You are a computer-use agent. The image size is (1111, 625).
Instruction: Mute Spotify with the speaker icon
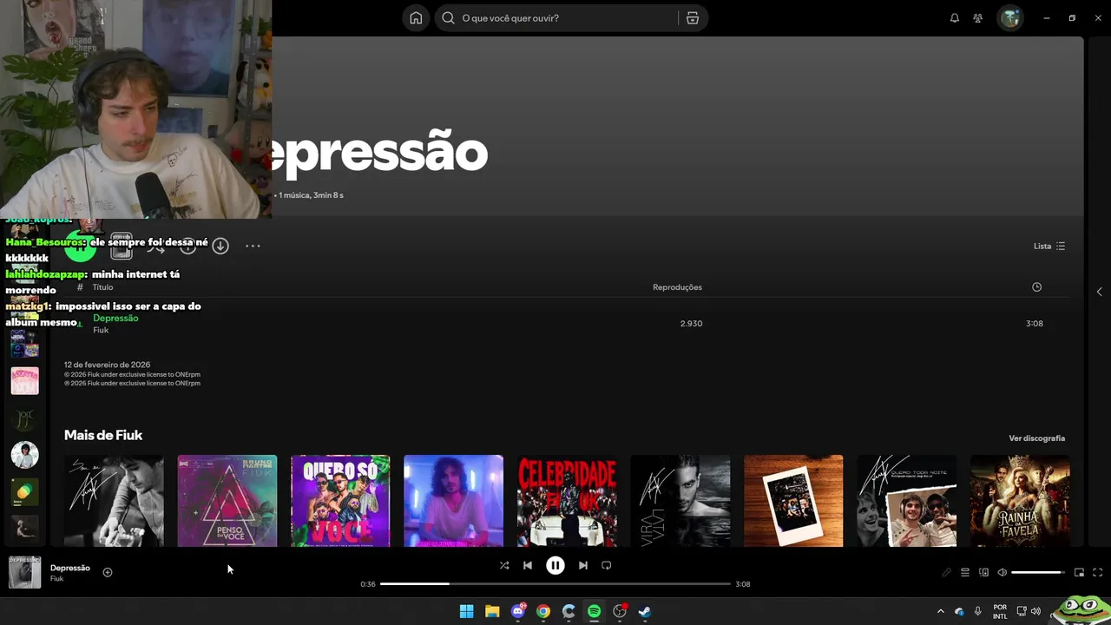tap(1002, 573)
